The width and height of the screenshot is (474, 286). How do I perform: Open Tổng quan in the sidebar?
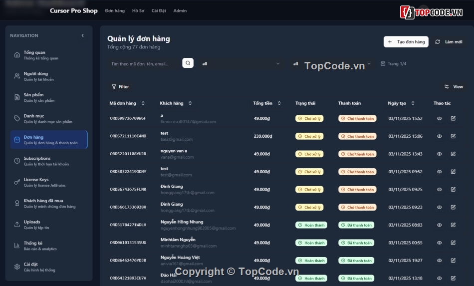pos(49,55)
